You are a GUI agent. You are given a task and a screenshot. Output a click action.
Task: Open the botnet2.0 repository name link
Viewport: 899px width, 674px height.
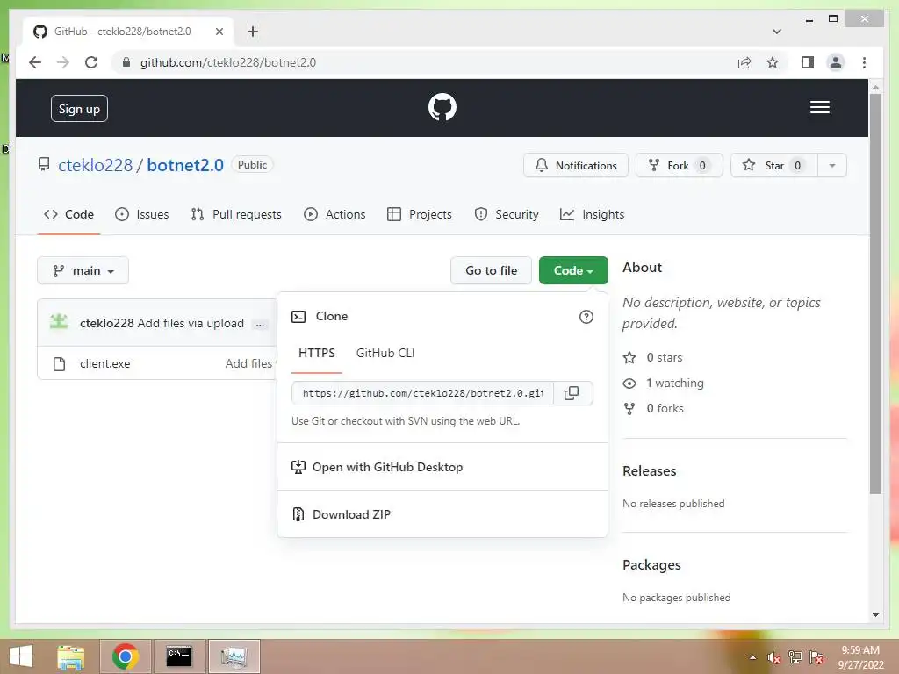[x=185, y=165]
